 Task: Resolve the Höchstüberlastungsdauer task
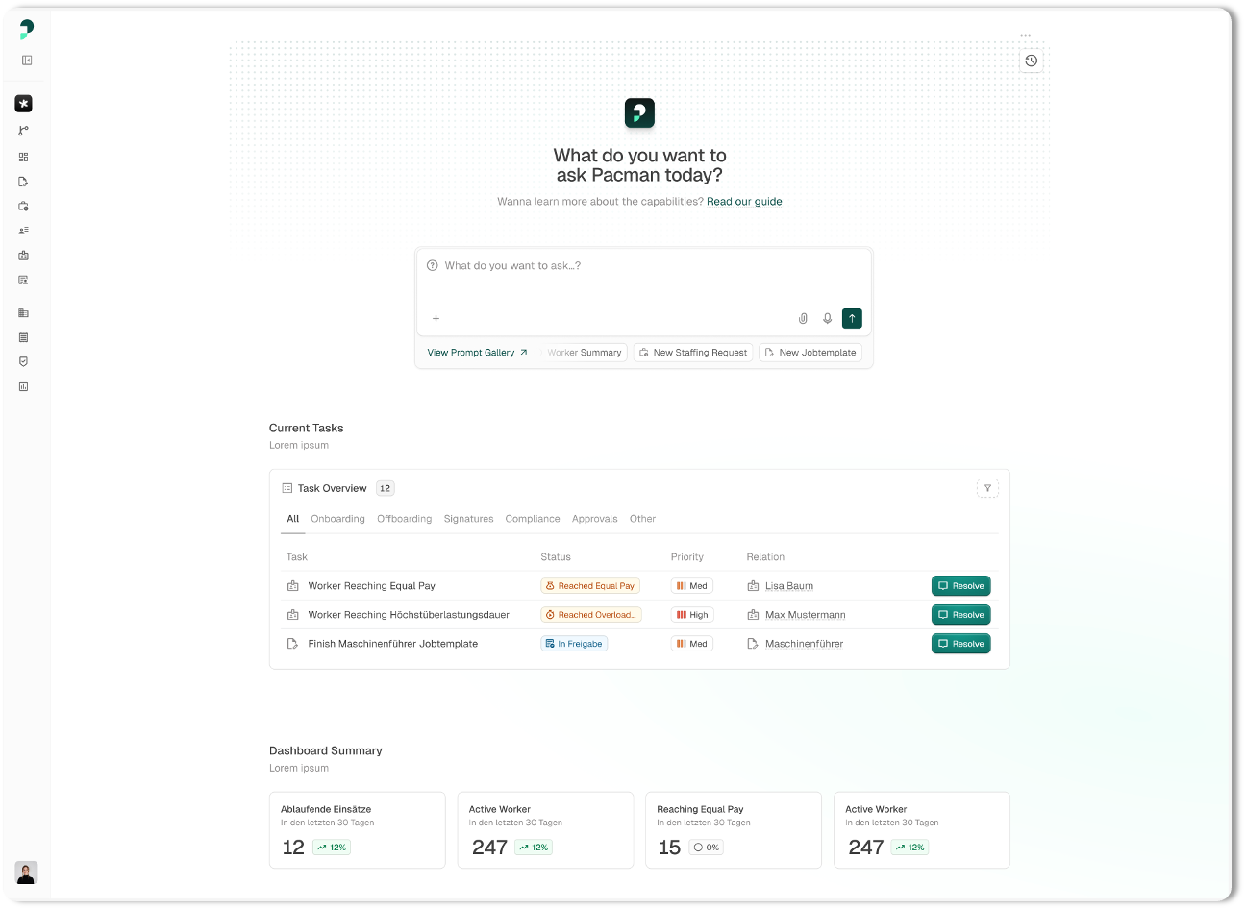961,615
